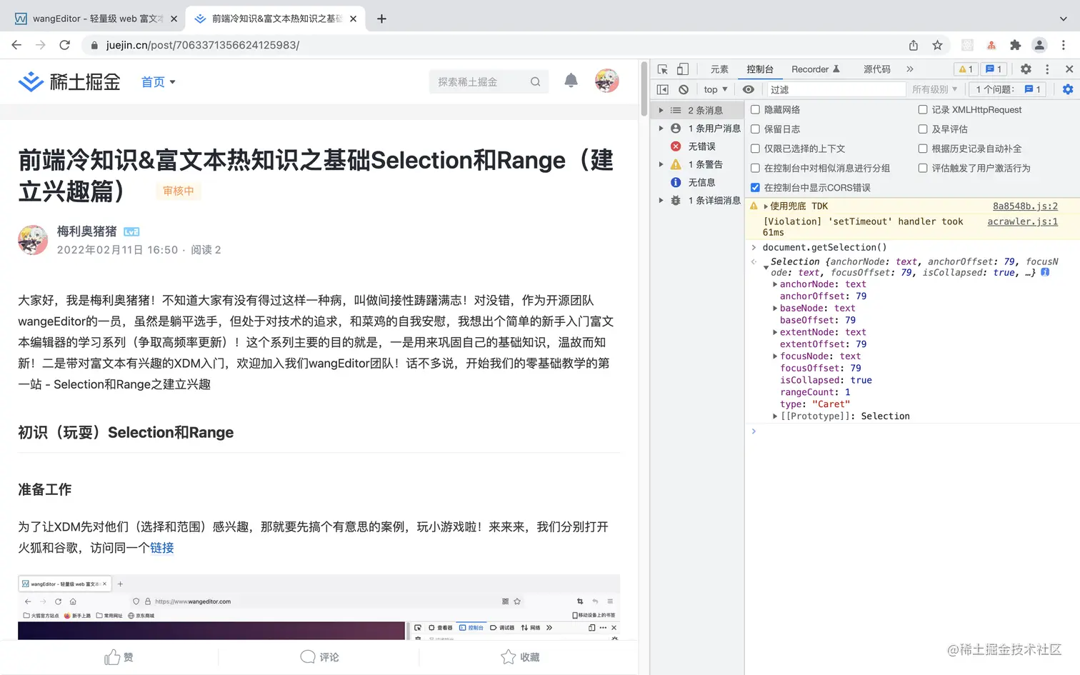Viewport: 1080px width, 675px height.
Task: Expand baseNode property in console
Action: 775,309
